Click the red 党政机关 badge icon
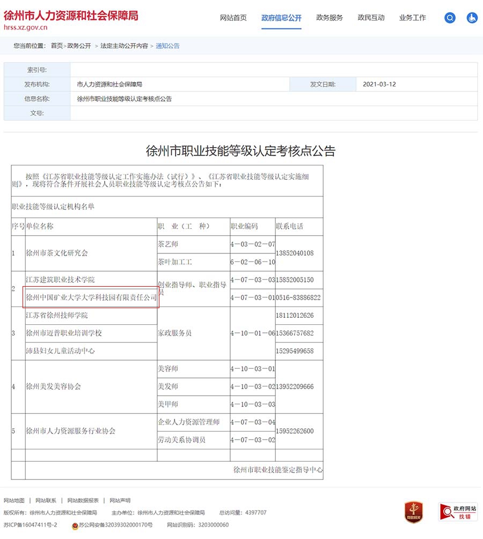Viewport: 483px width, 539px height. (x=413, y=512)
